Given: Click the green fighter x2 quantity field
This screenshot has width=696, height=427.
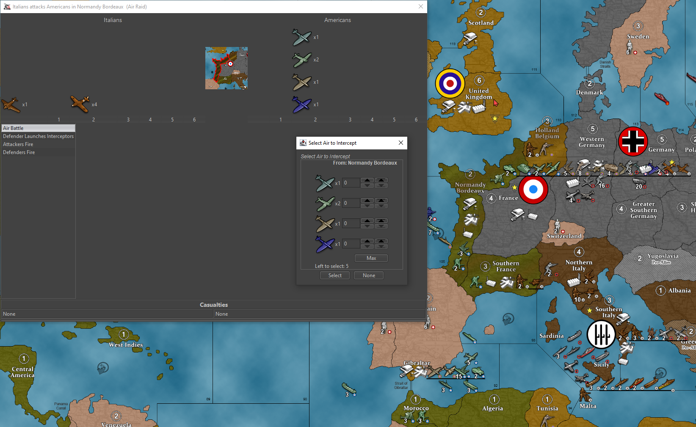Looking at the screenshot, I should [x=351, y=203].
